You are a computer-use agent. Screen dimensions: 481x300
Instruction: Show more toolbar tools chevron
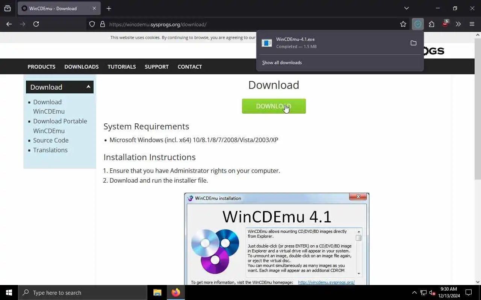pyautogui.click(x=458, y=24)
